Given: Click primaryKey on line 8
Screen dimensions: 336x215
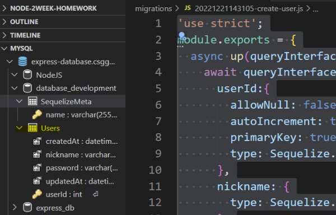Looking at the screenshot, I should [x=263, y=138].
